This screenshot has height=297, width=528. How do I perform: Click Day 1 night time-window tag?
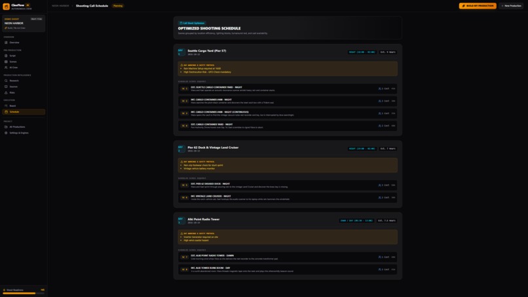pyautogui.click(x=362, y=52)
